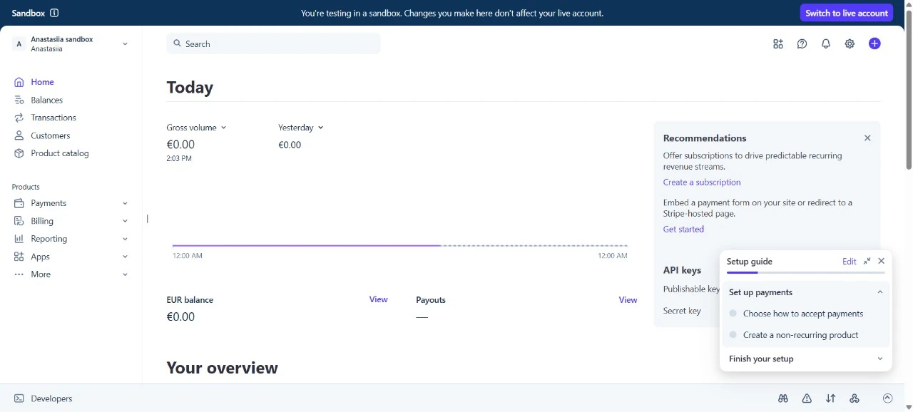Click the Payments wallet icon

pos(19,203)
